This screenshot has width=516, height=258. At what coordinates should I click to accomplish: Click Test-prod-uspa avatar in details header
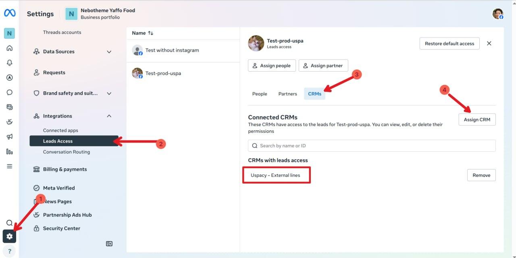(x=256, y=43)
